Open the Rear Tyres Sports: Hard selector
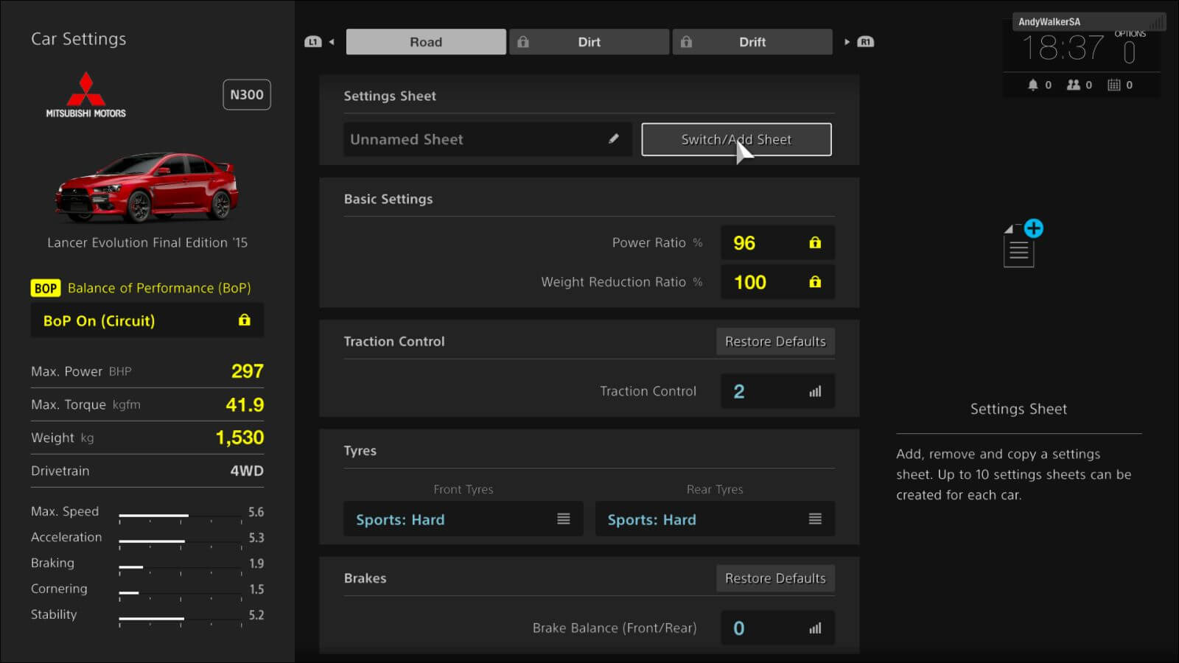This screenshot has width=1179, height=663. click(715, 519)
